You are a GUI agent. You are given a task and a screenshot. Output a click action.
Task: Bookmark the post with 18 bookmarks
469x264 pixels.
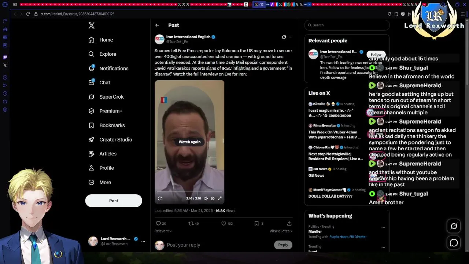259,223
